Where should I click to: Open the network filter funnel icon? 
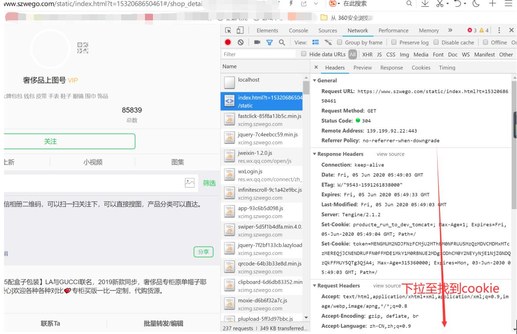(x=269, y=42)
